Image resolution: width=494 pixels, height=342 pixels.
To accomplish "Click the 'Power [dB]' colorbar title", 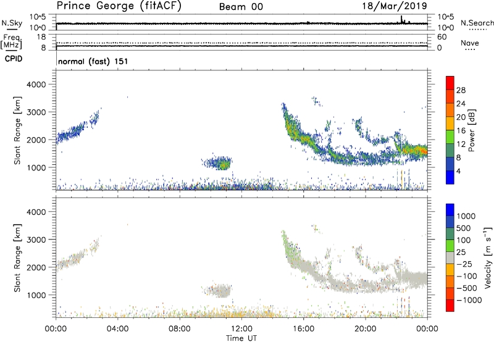I will 471,130.
